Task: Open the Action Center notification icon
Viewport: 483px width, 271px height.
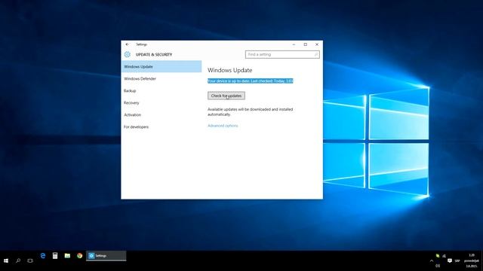Action: pyautogui.click(x=450, y=260)
